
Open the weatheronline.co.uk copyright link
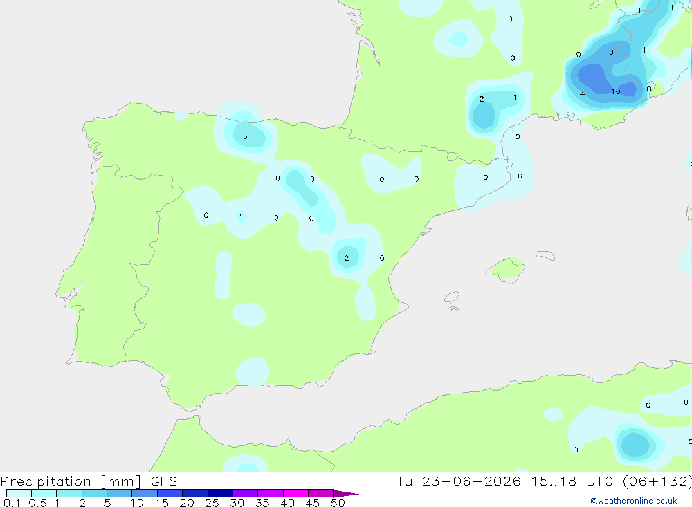click(634, 501)
